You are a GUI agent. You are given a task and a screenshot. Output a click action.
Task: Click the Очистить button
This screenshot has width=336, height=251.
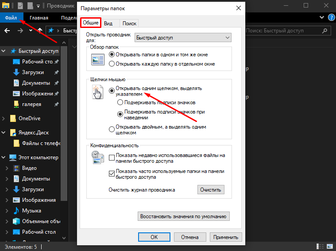(211, 190)
